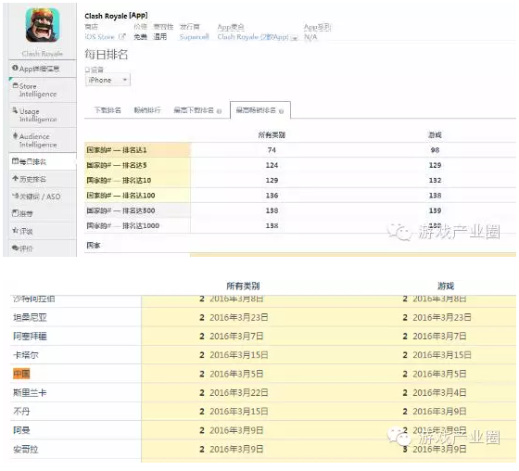The height and width of the screenshot is (471, 519).
Task: Select the 国家的# — 排名达500 row label
Action: 120,210
